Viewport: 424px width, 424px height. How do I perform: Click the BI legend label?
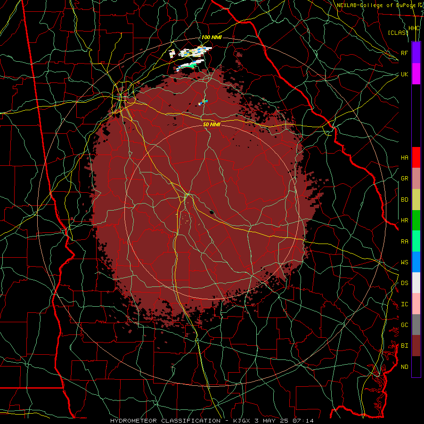(x=404, y=346)
